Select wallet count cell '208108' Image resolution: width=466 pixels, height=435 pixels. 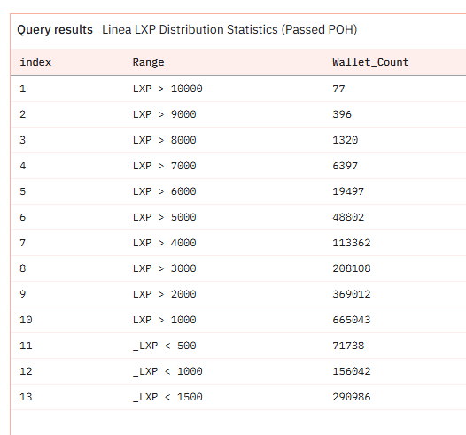click(352, 268)
